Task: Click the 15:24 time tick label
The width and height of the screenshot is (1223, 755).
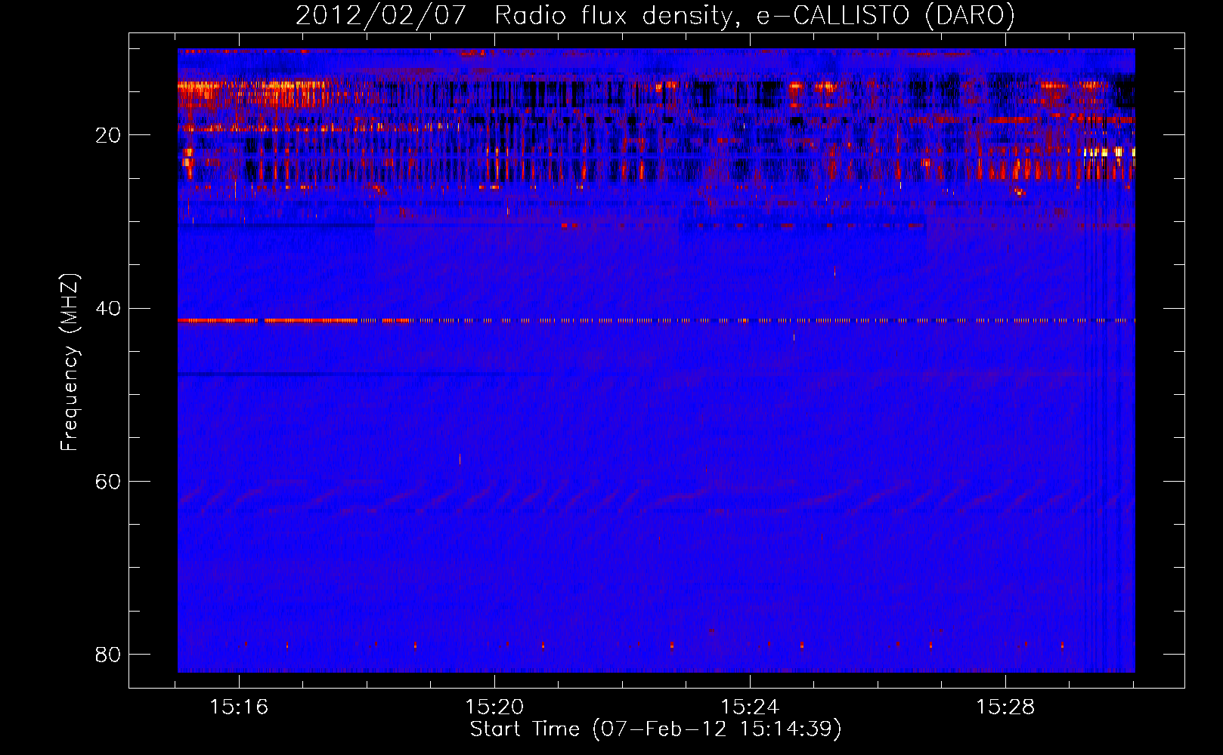Action: tap(750, 707)
